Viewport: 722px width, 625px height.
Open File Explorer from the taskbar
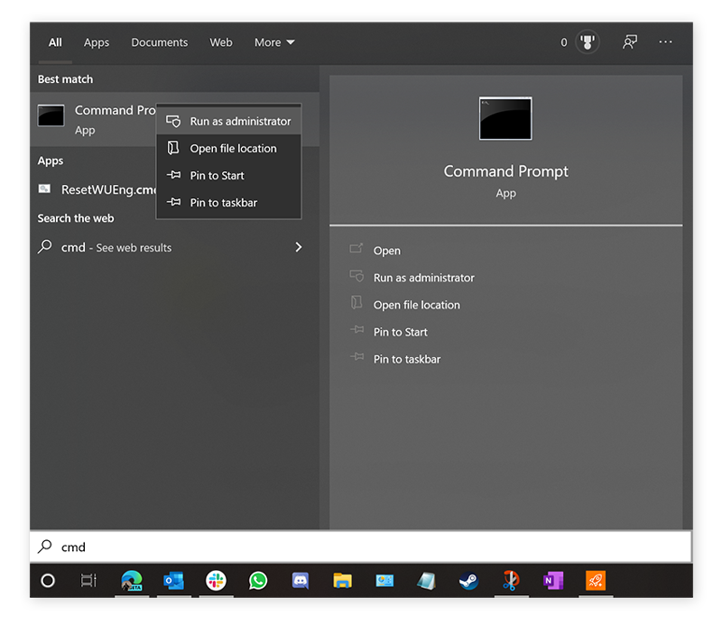[342, 582]
